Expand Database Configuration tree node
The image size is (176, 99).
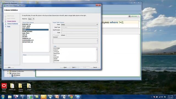click(x=8, y=71)
